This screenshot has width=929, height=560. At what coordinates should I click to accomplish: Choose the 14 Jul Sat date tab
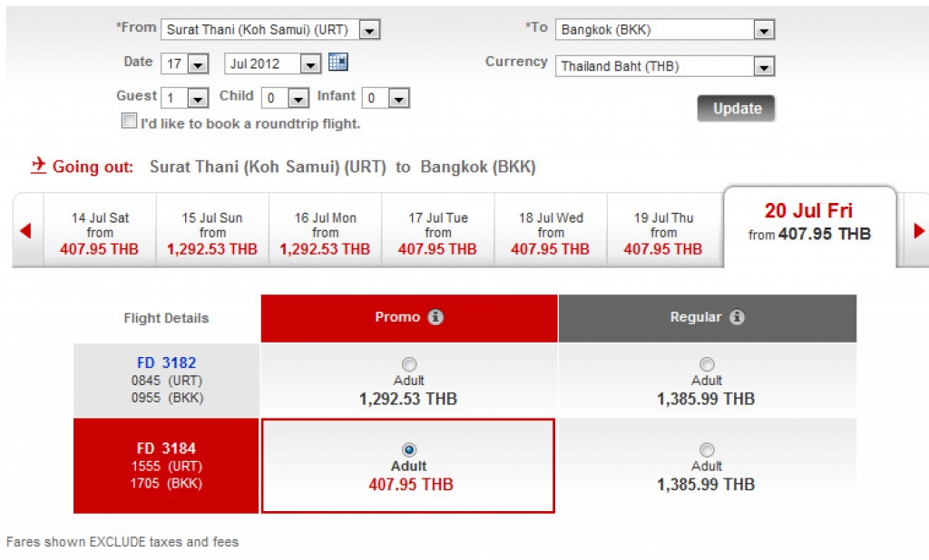100,233
